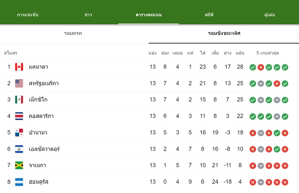The height and width of the screenshot is (193, 299).
Task: Open the สถิติ tab
Action: [209, 14]
